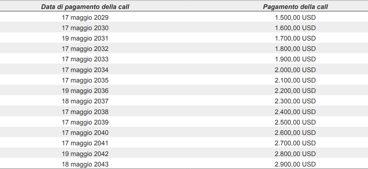Click the amount 1.900,00 USD
Screen dimensions: 368x169
(x=295, y=59)
